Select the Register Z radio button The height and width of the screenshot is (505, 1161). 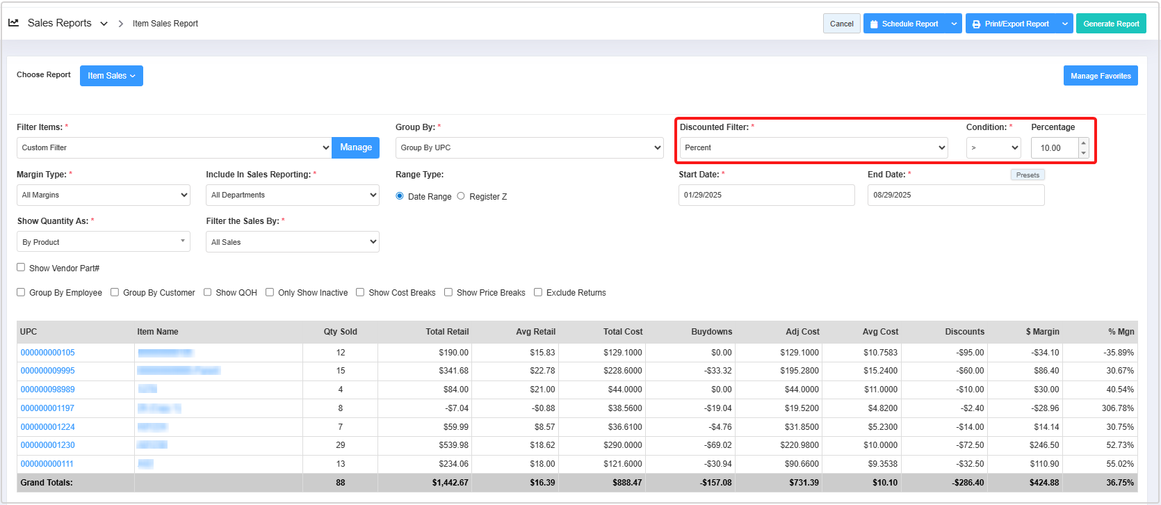pos(461,196)
